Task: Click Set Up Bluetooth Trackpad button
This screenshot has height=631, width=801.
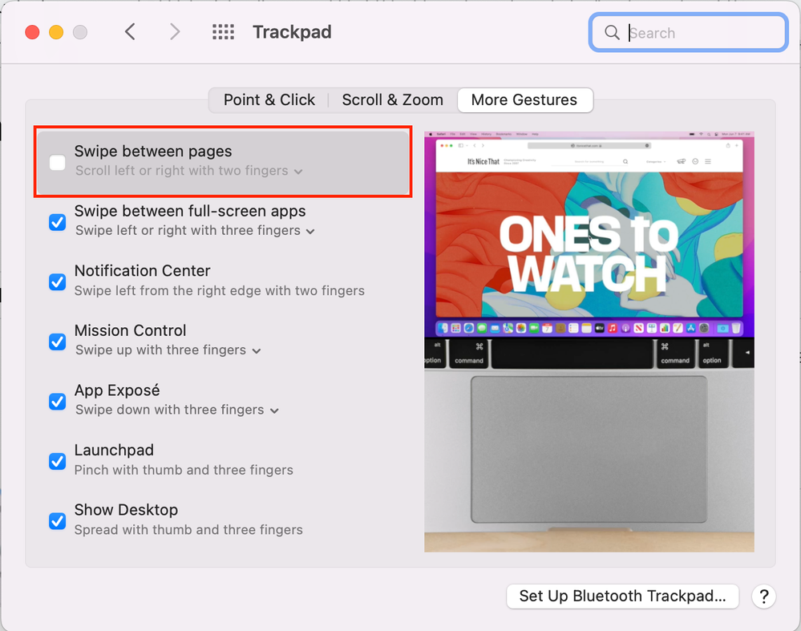Action: click(x=622, y=596)
